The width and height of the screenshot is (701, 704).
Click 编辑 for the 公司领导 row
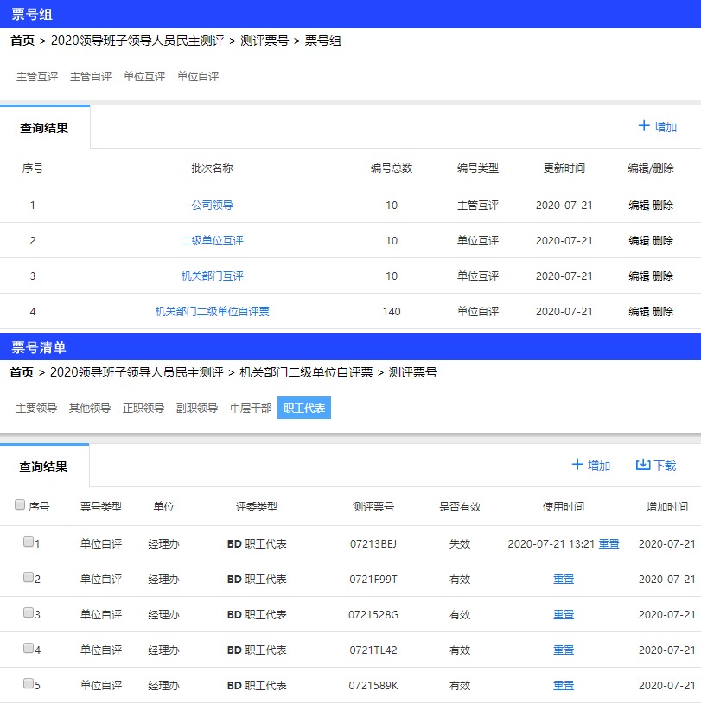tap(639, 206)
